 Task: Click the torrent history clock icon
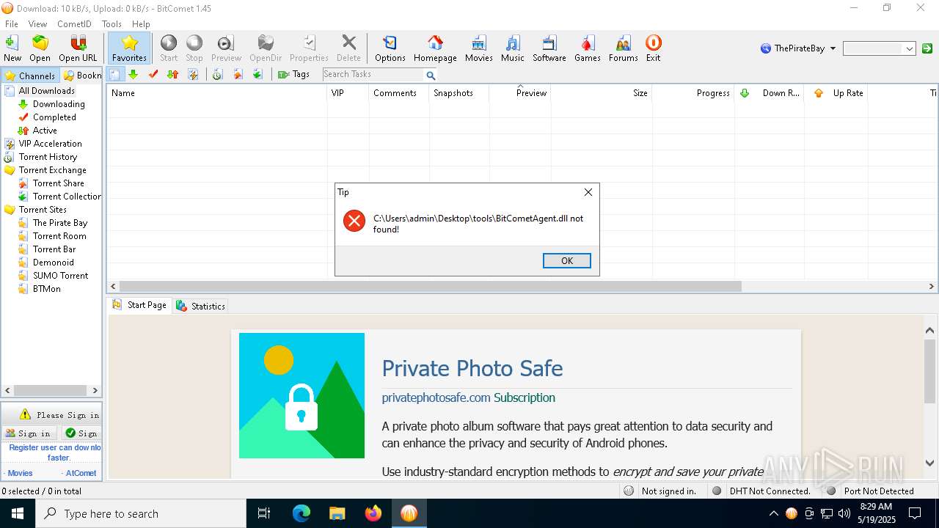click(217, 74)
